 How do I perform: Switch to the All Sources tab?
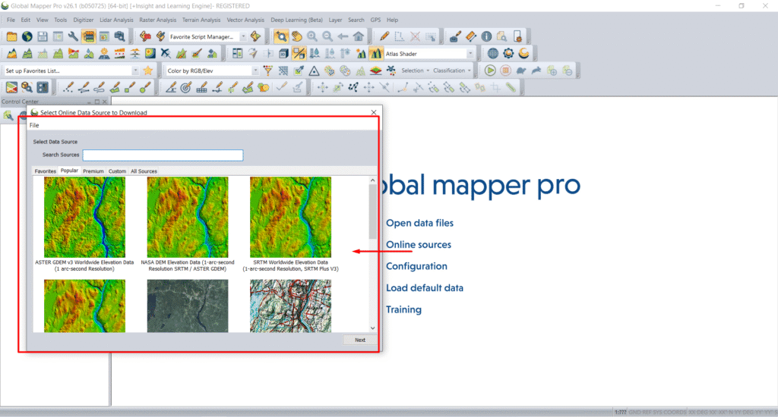tap(144, 171)
